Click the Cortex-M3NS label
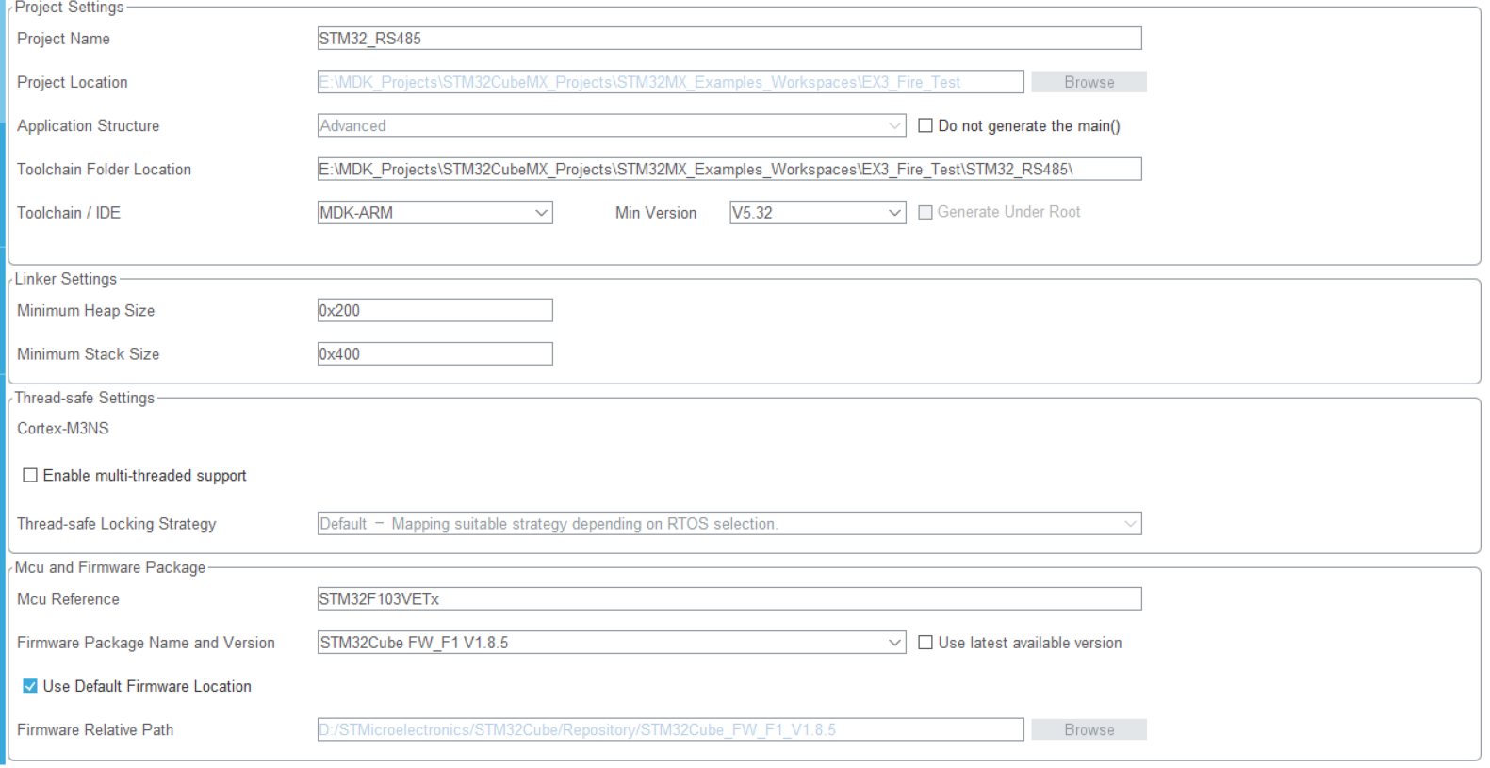Image resolution: width=1490 pixels, height=768 pixels. pyautogui.click(x=63, y=428)
